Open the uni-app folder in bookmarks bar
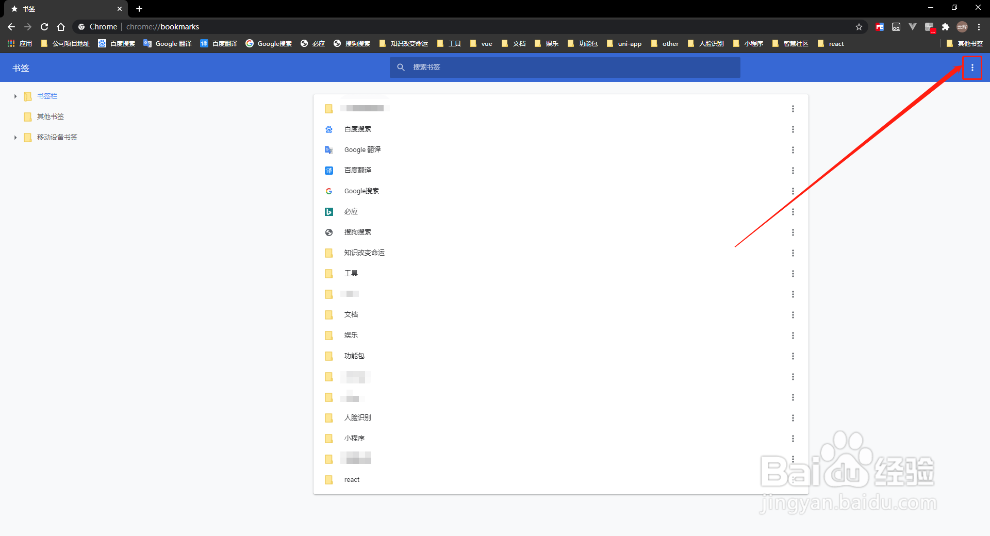The height and width of the screenshot is (536, 990). 624,44
